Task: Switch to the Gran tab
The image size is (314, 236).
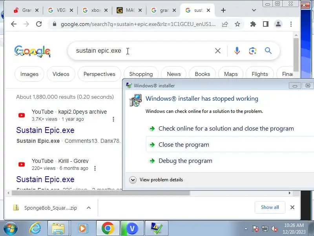Action: [24, 10]
